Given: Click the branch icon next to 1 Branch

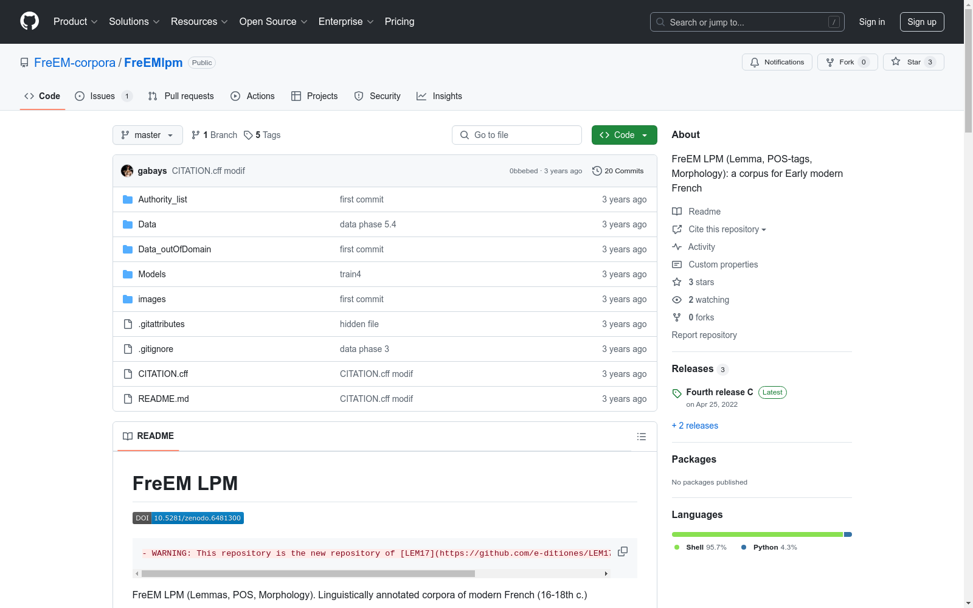Looking at the screenshot, I should point(196,135).
